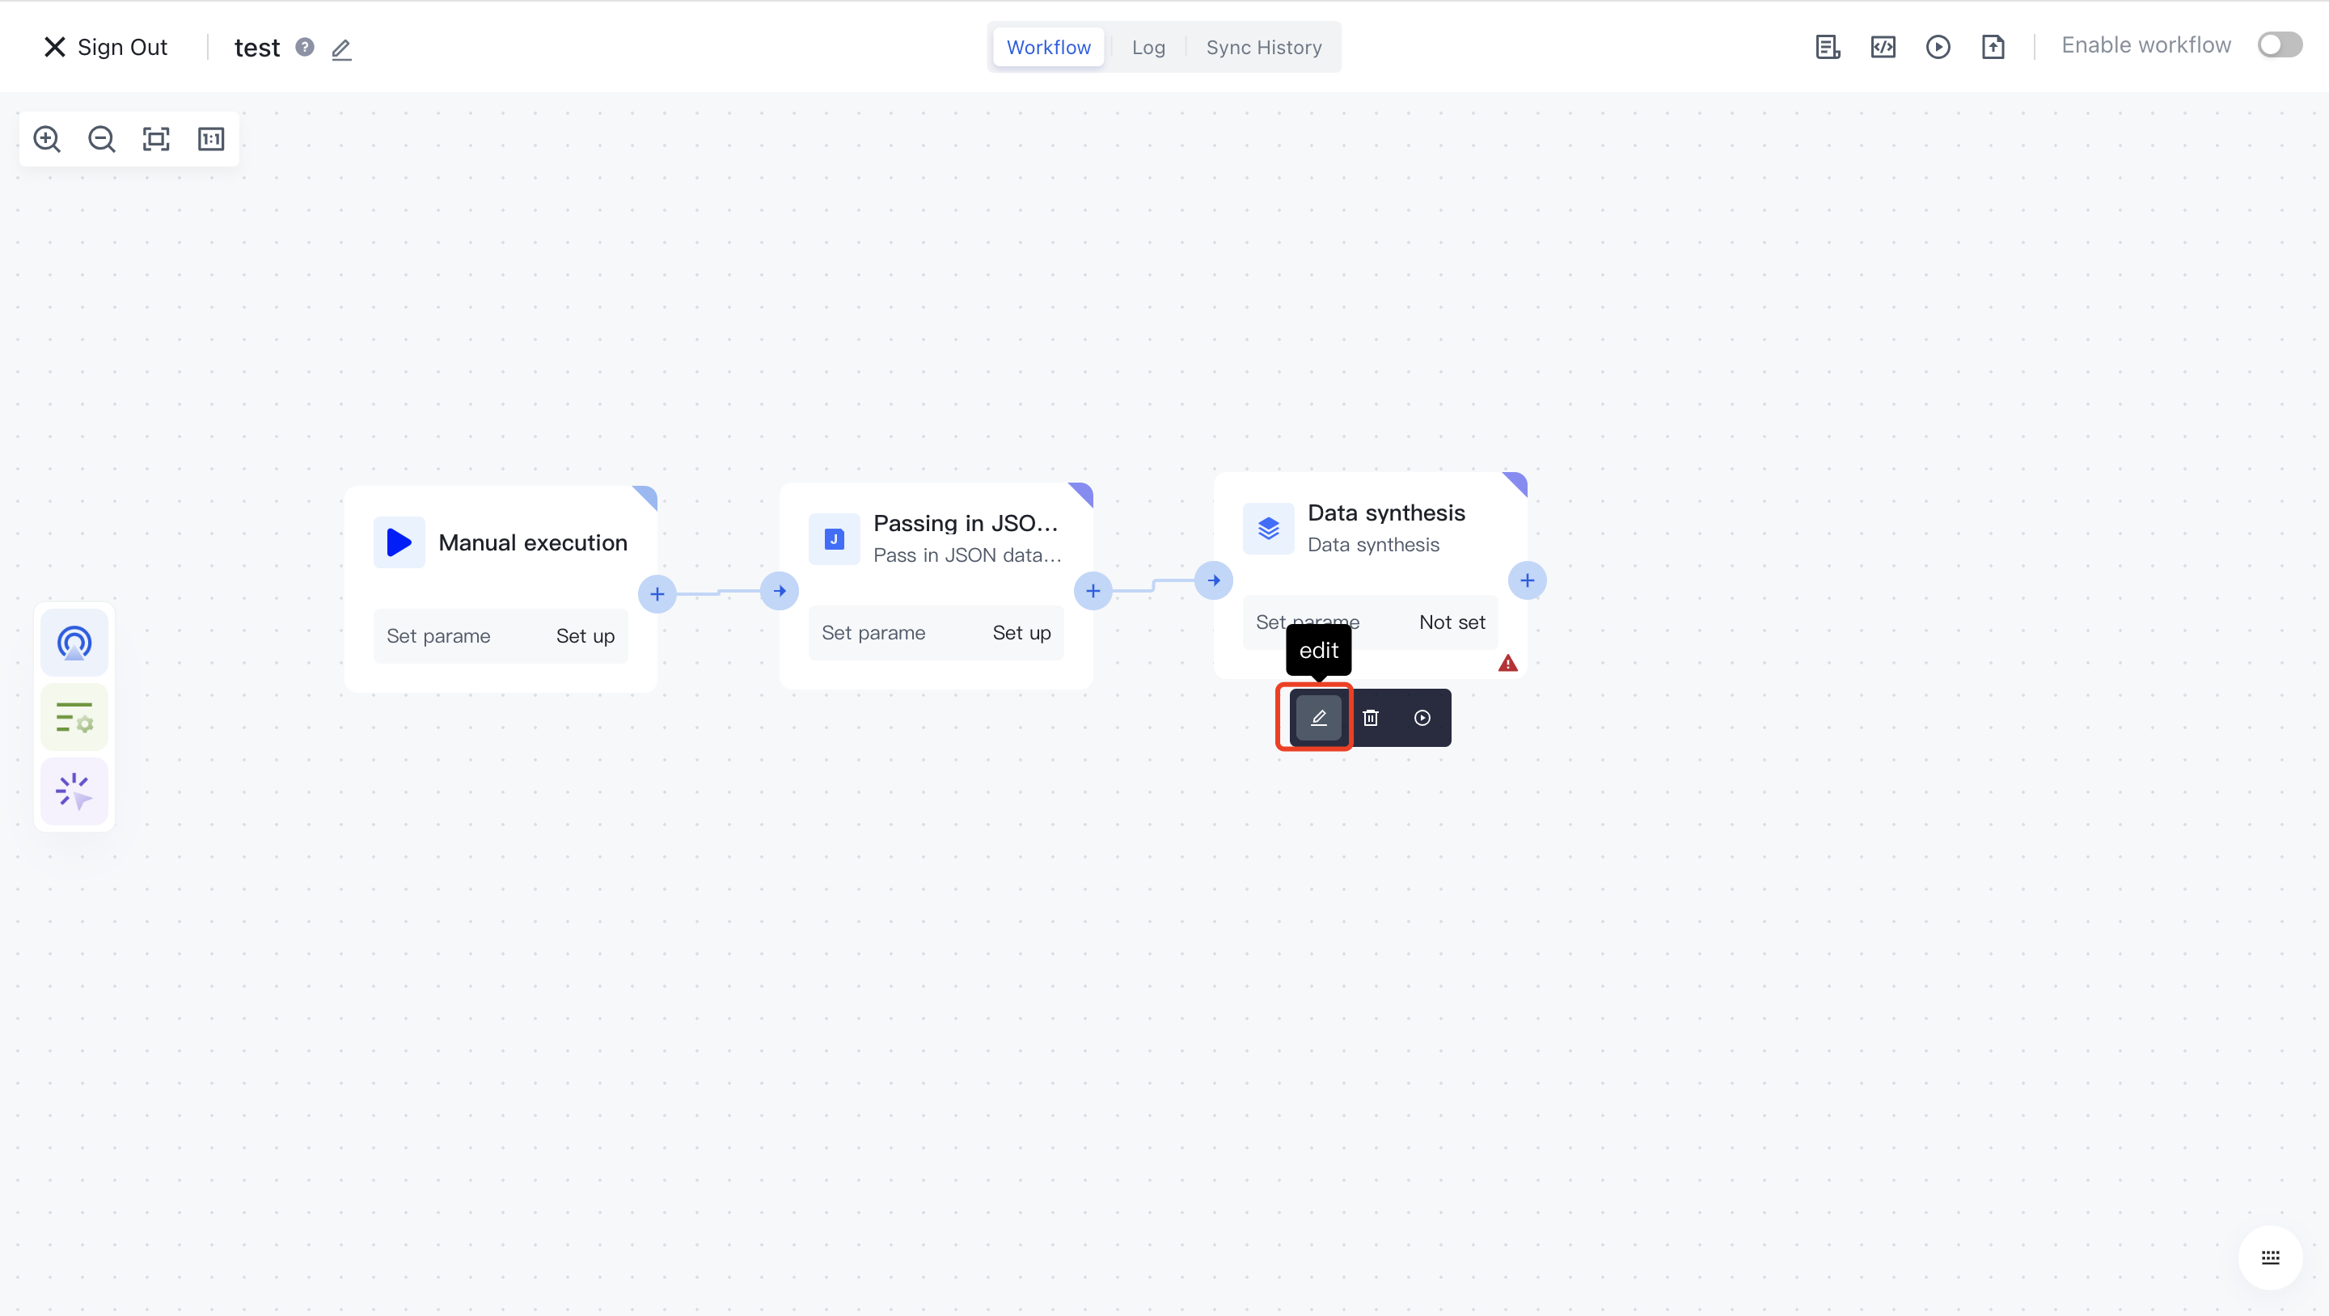2329x1316 pixels.
Task: Open the help icon beside test
Action: pos(305,47)
